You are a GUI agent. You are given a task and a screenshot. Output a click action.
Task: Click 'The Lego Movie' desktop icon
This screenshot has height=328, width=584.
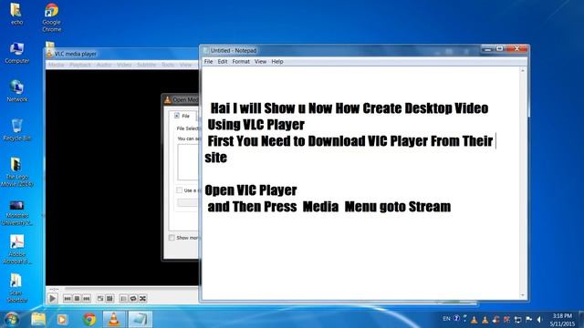tap(16, 172)
